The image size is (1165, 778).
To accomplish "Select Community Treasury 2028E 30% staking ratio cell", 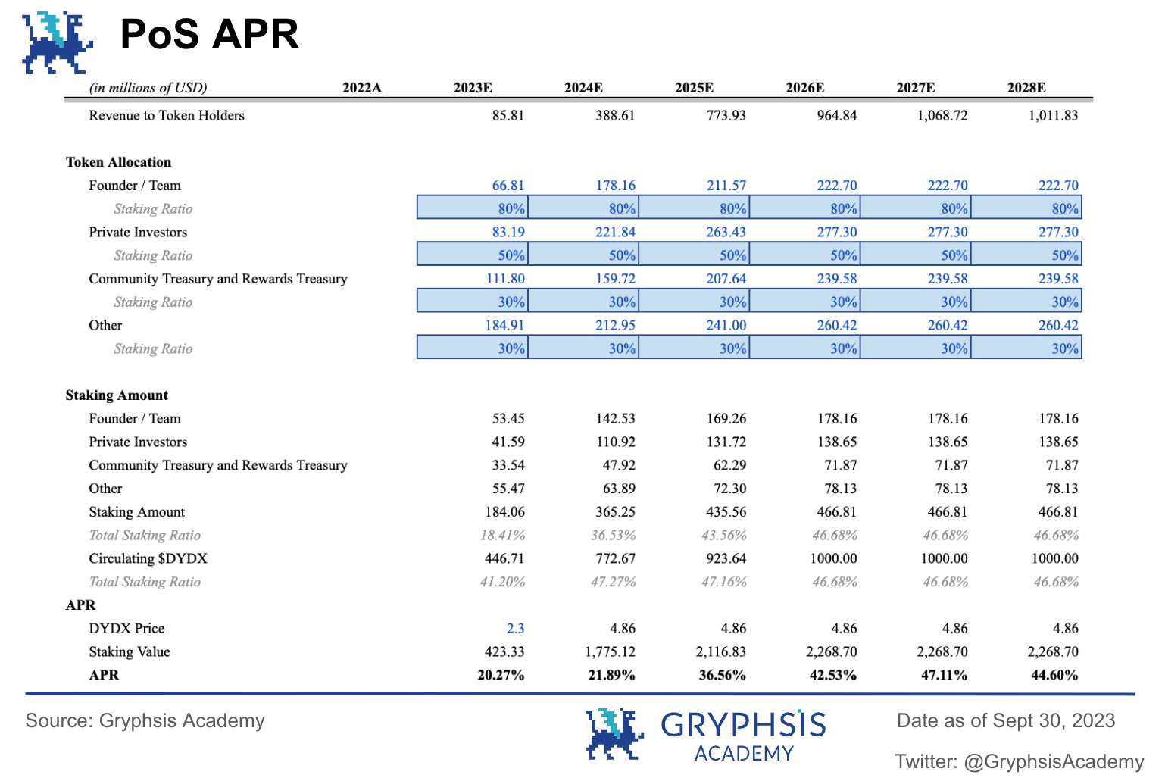I will [1026, 301].
